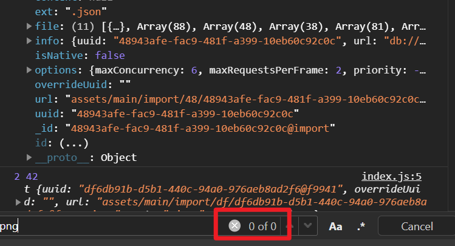Enable regular expression (.*) search
This screenshot has width=455, height=246.
(x=361, y=227)
